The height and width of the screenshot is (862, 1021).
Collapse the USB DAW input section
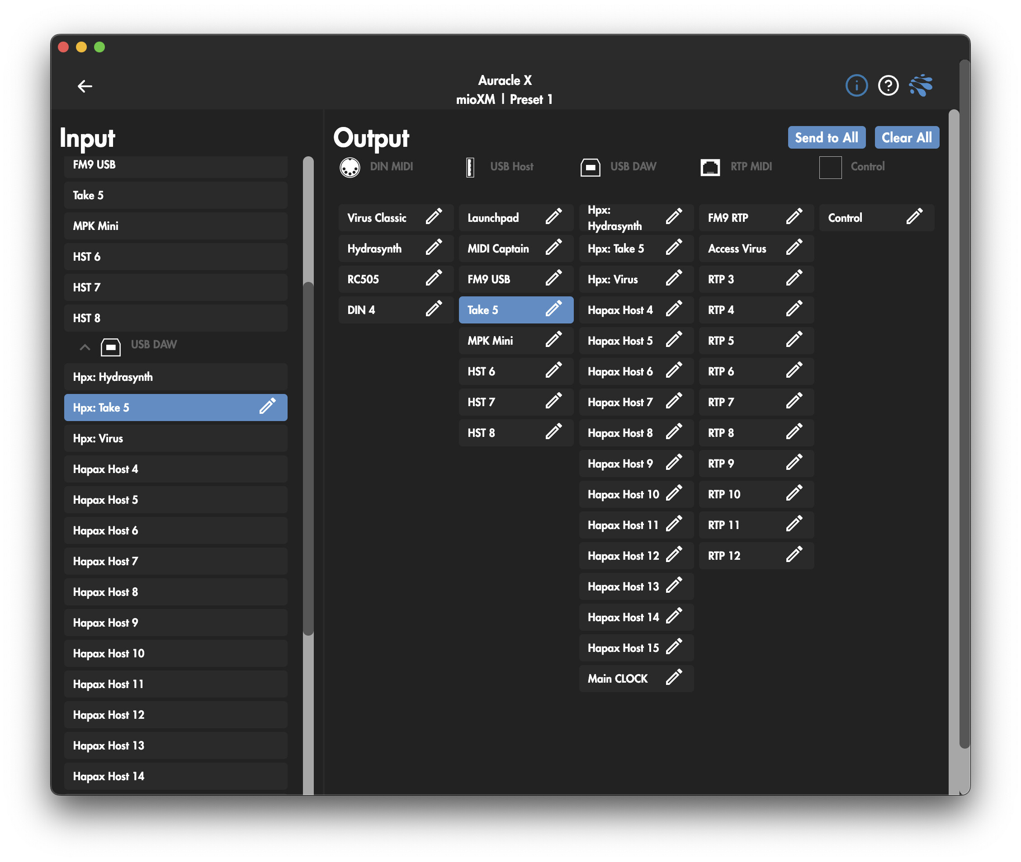[x=85, y=347]
